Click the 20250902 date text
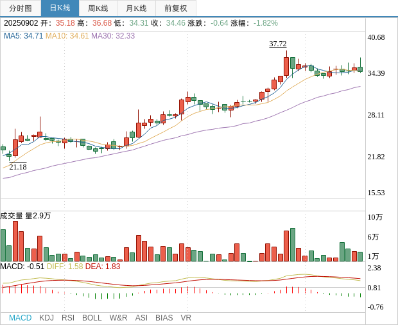Viewport: 398px width, 325px height. [21, 23]
